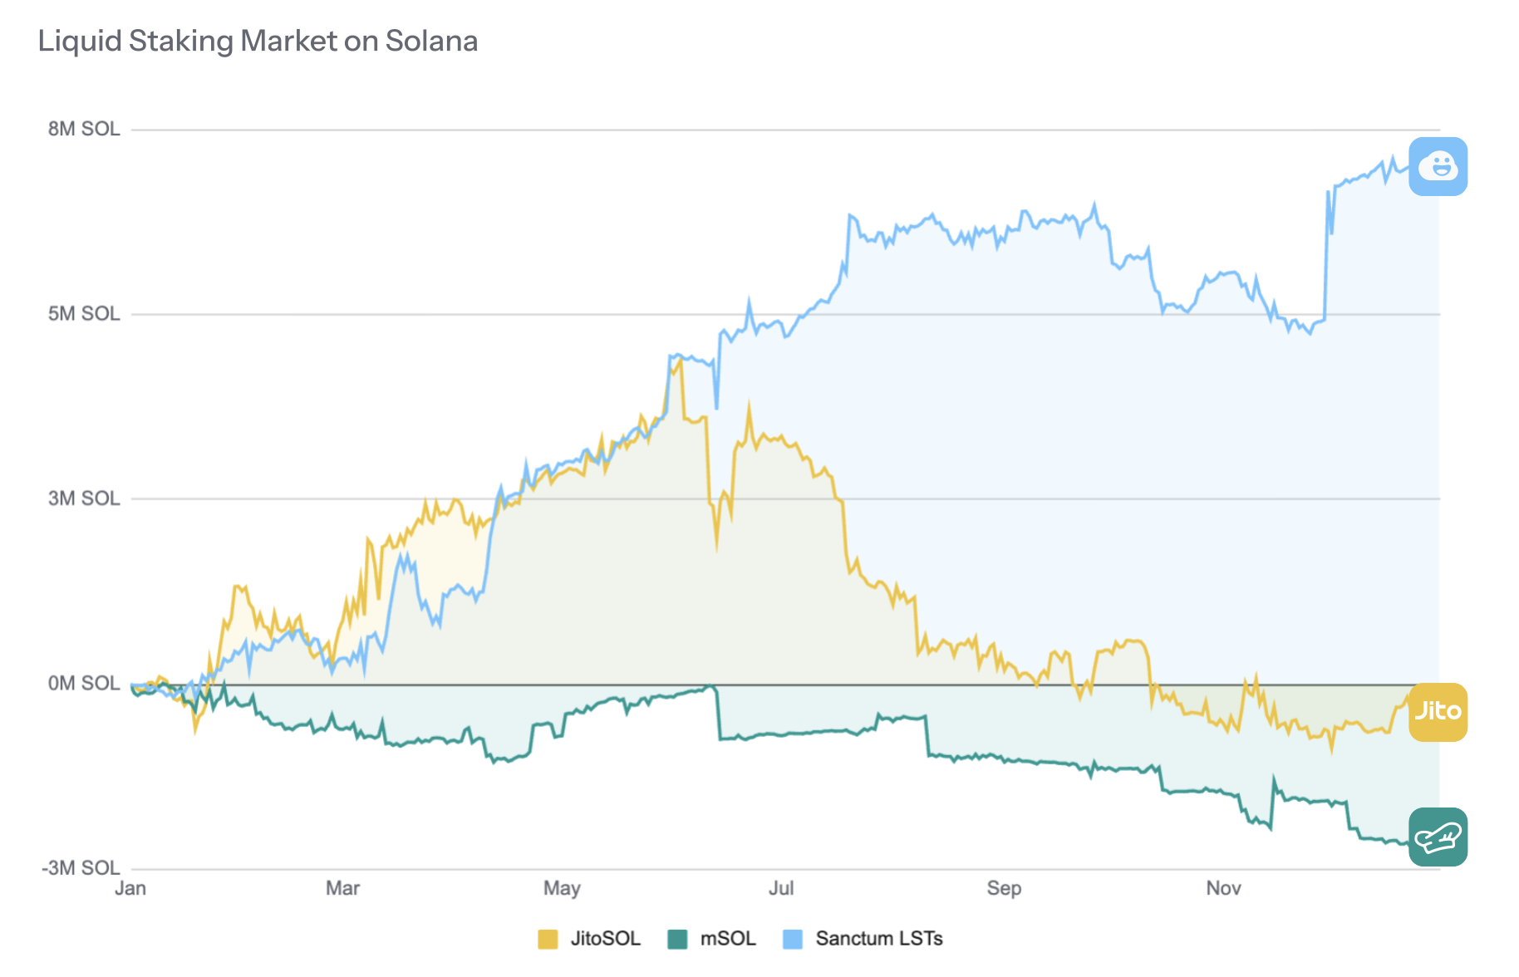Click the blue Sanctum LSTs legend swatch

(x=793, y=940)
